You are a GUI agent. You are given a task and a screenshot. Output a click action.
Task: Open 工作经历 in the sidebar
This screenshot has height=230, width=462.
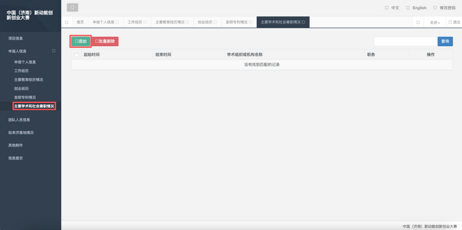point(21,71)
